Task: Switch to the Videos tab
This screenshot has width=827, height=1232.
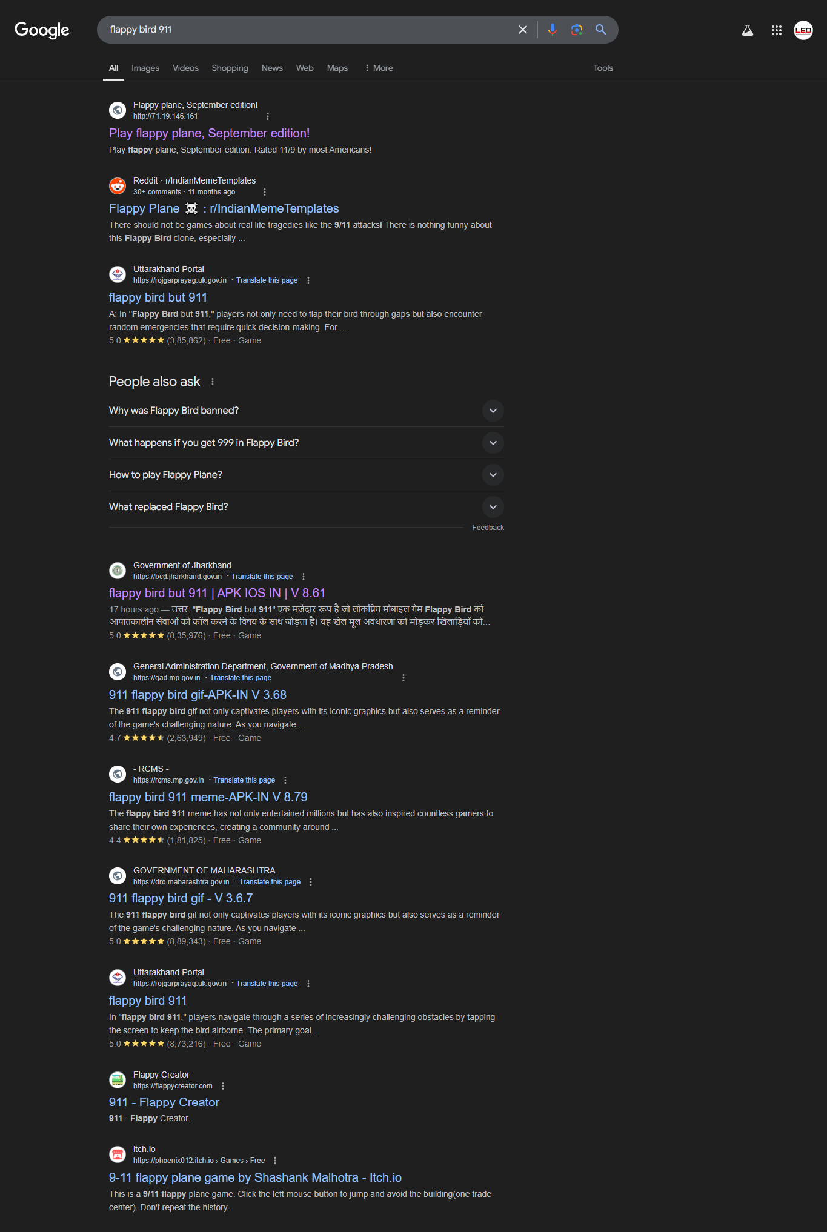Action: [185, 68]
